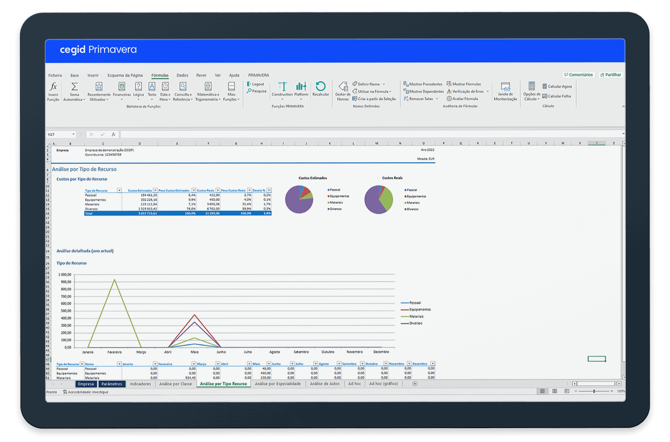Click the Inserir Função fx icon
670x442 pixels.
(54, 86)
